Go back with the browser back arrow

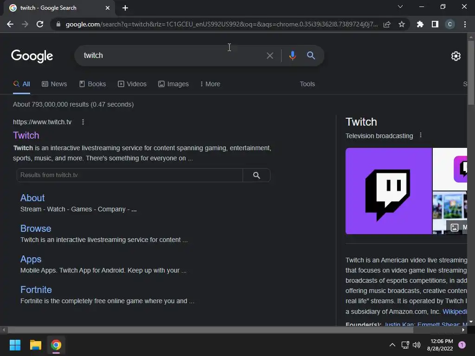pos(10,24)
